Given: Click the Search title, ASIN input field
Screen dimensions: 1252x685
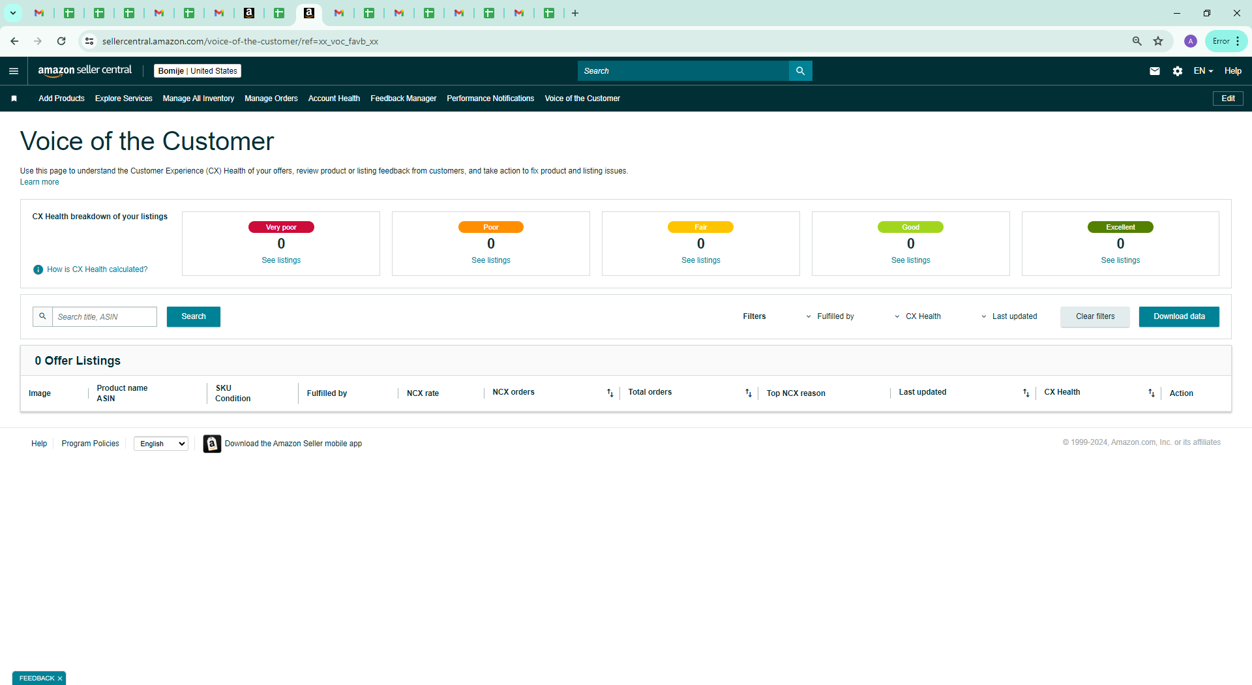Looking at the screenshot, I should (x=104, y=316).
